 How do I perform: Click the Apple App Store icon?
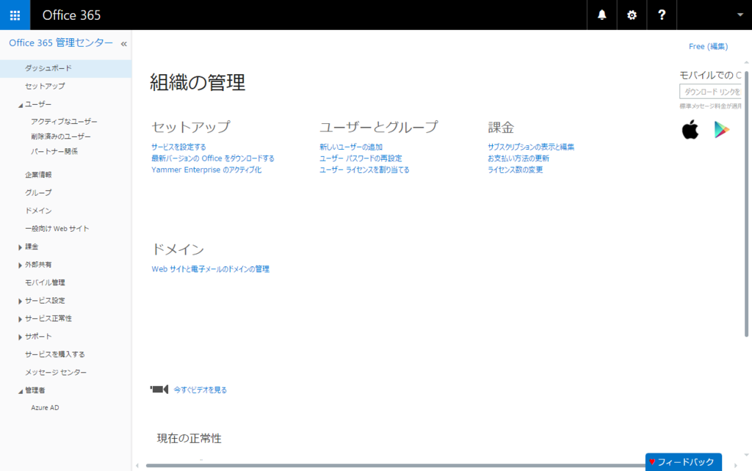(x=690, y=130)
